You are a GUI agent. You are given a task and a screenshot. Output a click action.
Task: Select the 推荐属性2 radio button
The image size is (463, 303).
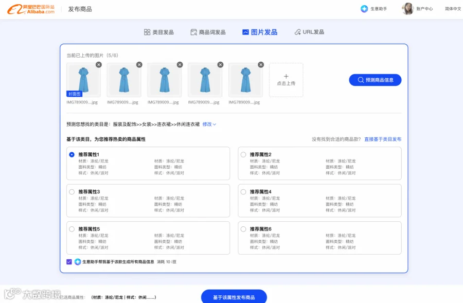pos(243,154)
